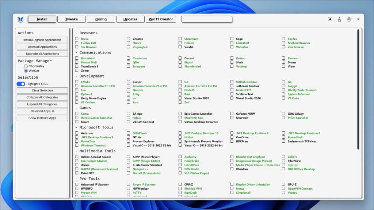
Task: Click the Clear Selection button
Action: (x=42, y=91)
